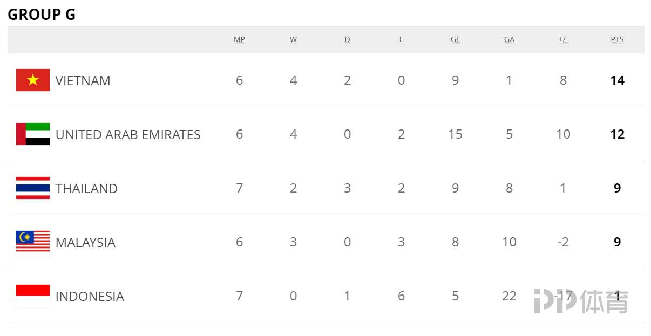Click the PP sports watermark logo
The height and width of the screenshot is (336, 651).
coord(581,301)
